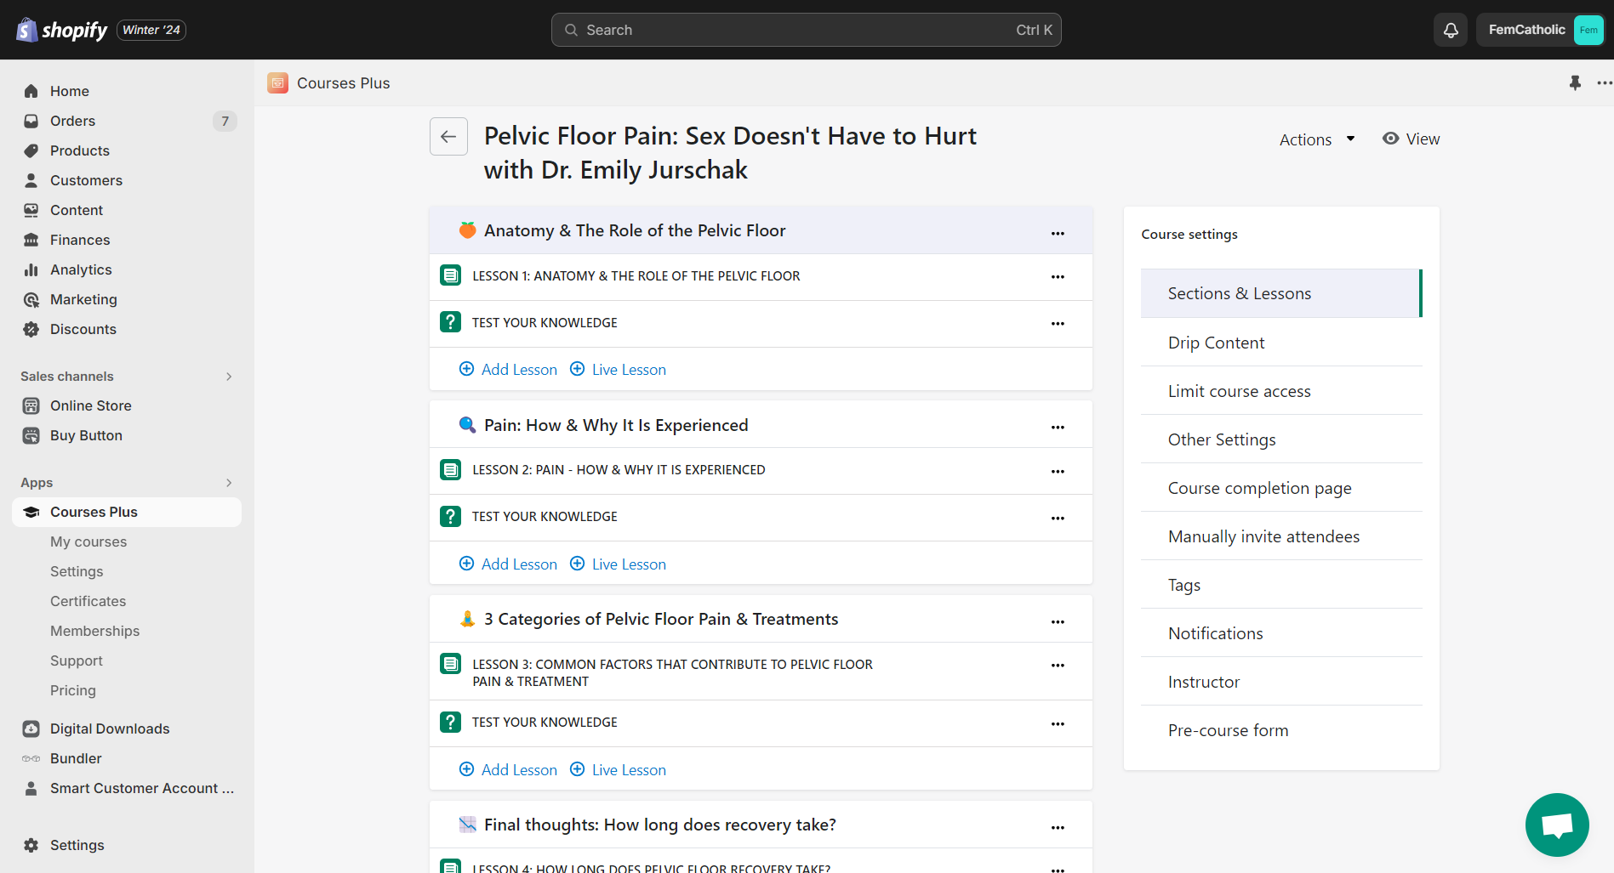Click the back arrow button

[x=448, y=137]
